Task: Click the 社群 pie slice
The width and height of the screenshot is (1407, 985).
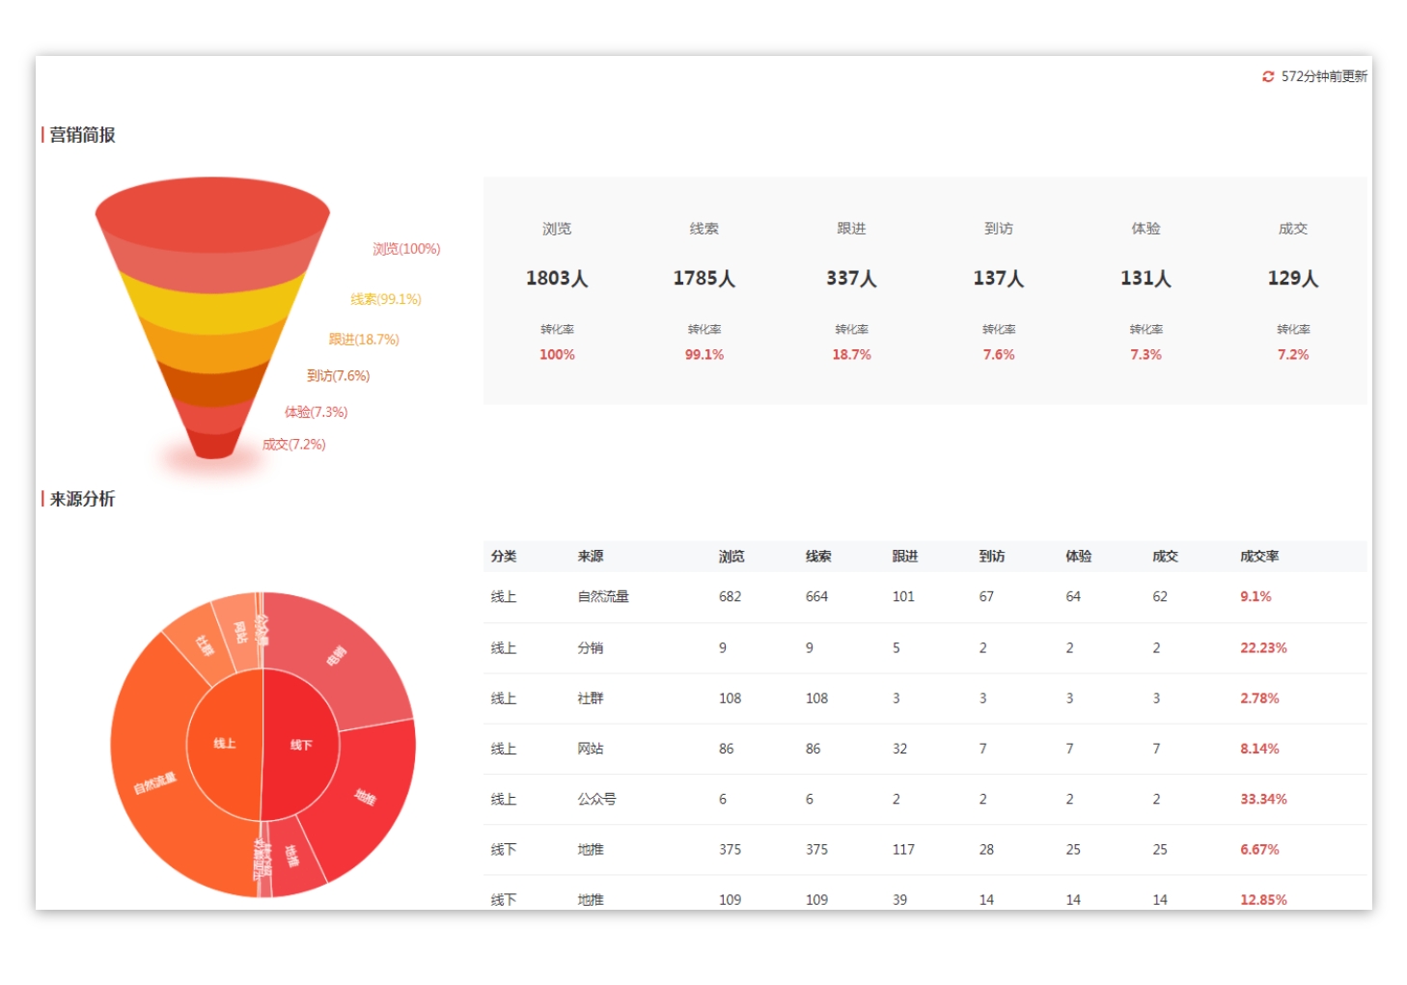Action: [x=204, y=644]
